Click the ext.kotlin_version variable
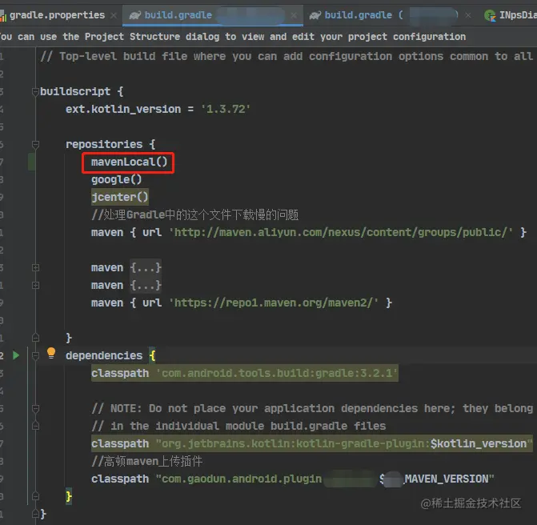Image resolution: width=537 pixels, height=525 pixels. click(x=123, y=110)
